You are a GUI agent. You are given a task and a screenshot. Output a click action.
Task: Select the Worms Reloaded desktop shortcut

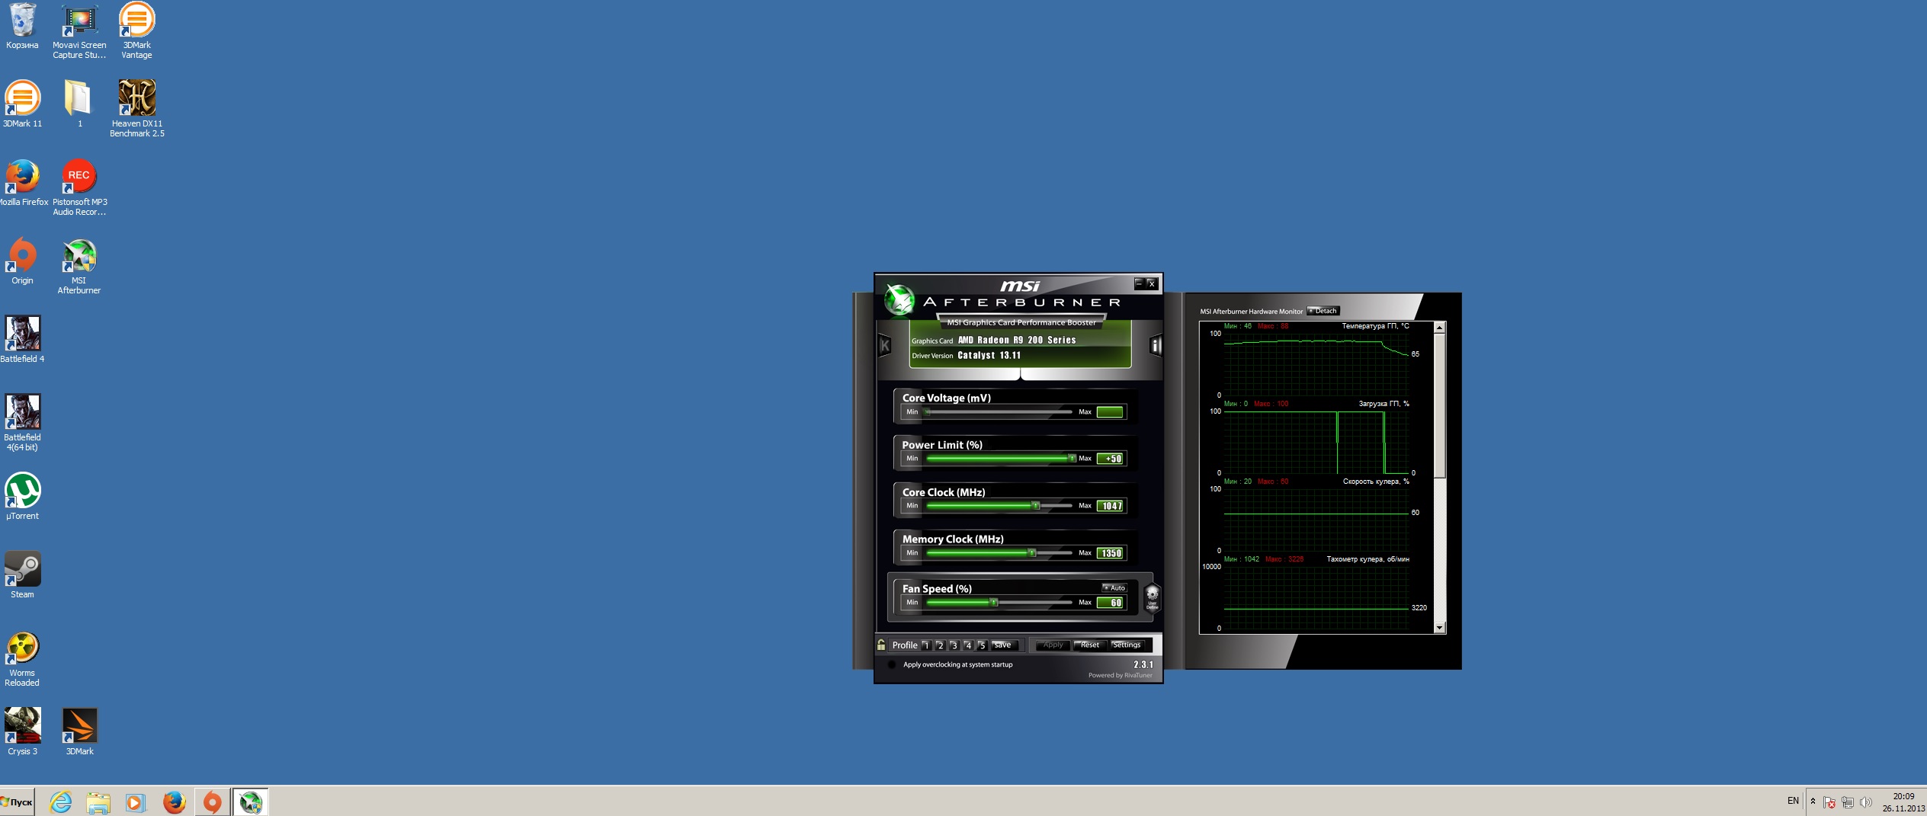[22, 658]
